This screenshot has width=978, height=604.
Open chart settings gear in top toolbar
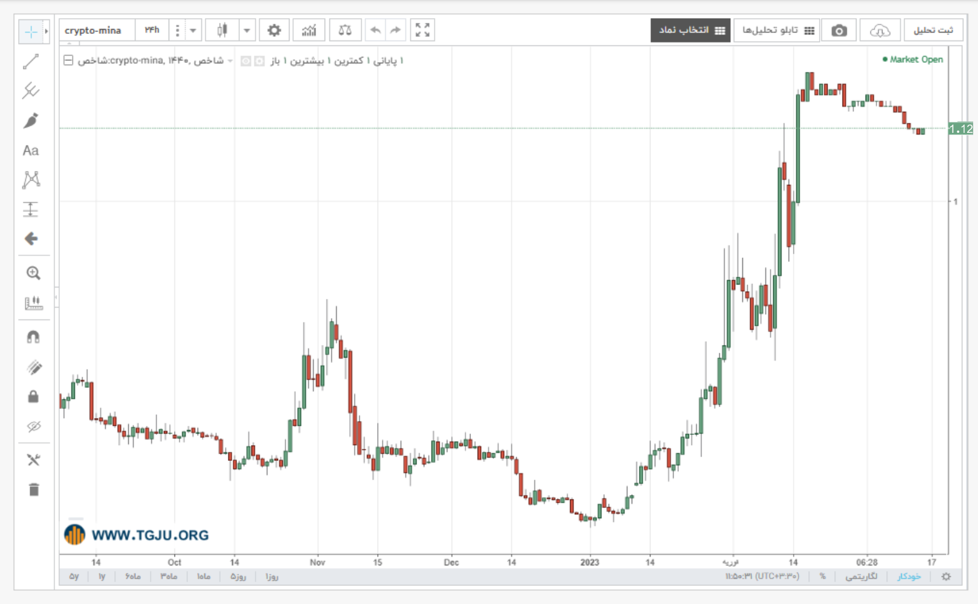pos(274,30)
